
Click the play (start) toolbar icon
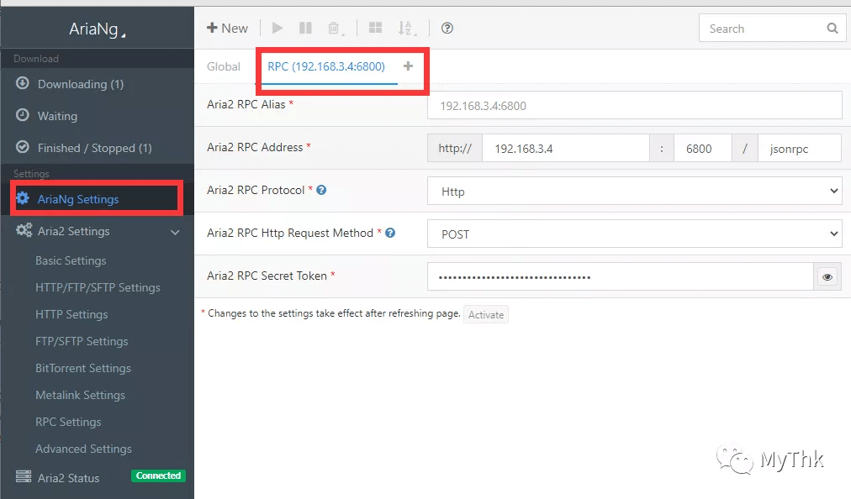pyautogui.click(x=277, y=28)
